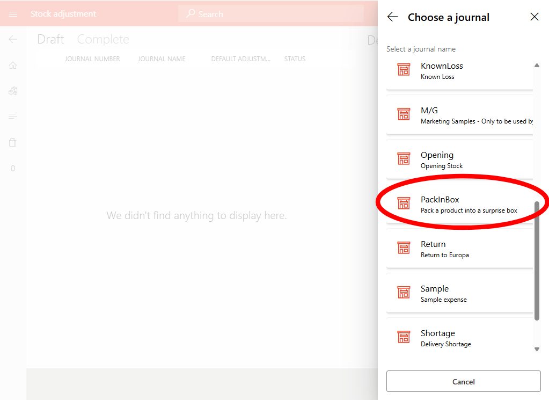Click the Opening journal store icon
This screenshot has height=400, width=549.
(x=404, y=159)
